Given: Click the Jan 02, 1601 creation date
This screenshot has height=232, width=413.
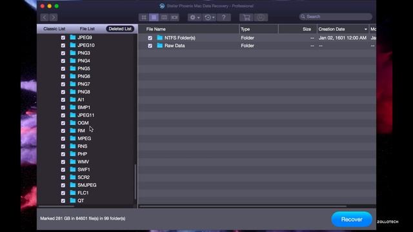Looking at the screenshot, I should click(x=343, y=38).
